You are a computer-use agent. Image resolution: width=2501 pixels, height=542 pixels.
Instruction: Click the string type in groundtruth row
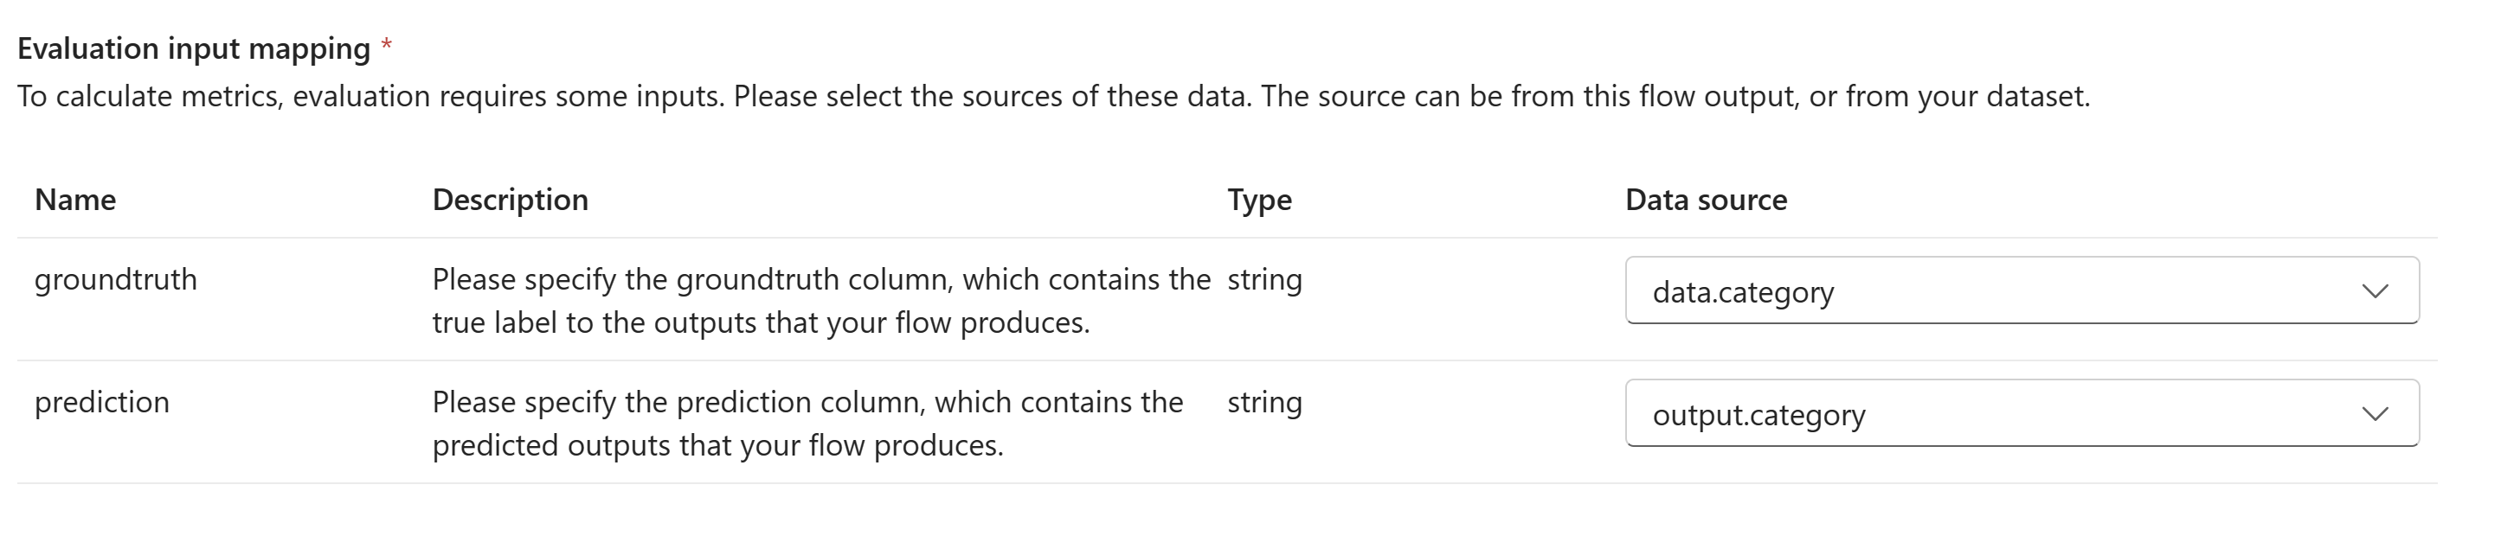click(x=1264, y=279)
